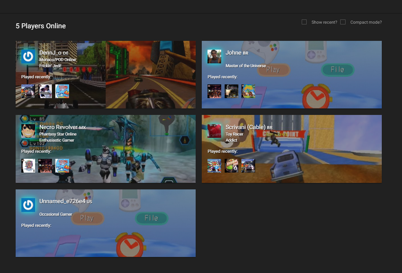The height and width of the screenshot is (273, 402).
Task: Select the colorful jungle game cover on Johne's card
Action: [x=248, y=91]
